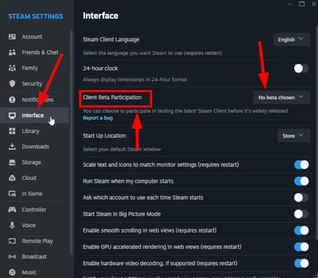
Task: Click the Interface page heading
Action: pyautogui.click(x=101, y=16)
